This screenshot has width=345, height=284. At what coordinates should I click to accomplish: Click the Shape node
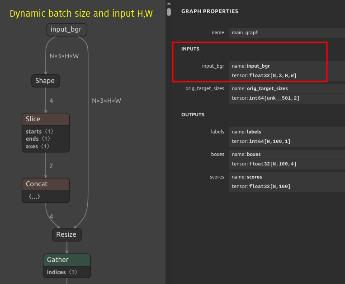[x=45, y=81]
